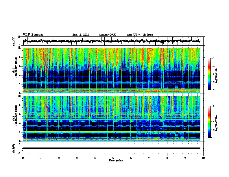This screenshot has width=229, height=177.
Task: Click the ch.1 color scale bar
Action: [209, 74]
